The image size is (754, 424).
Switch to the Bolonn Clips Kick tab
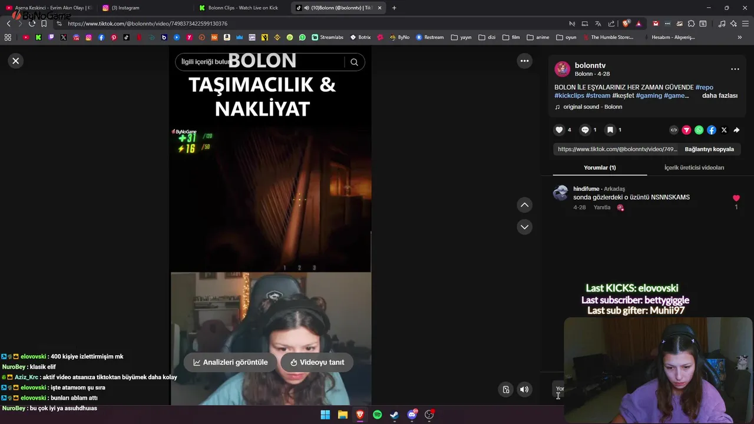tap(243, 8)
